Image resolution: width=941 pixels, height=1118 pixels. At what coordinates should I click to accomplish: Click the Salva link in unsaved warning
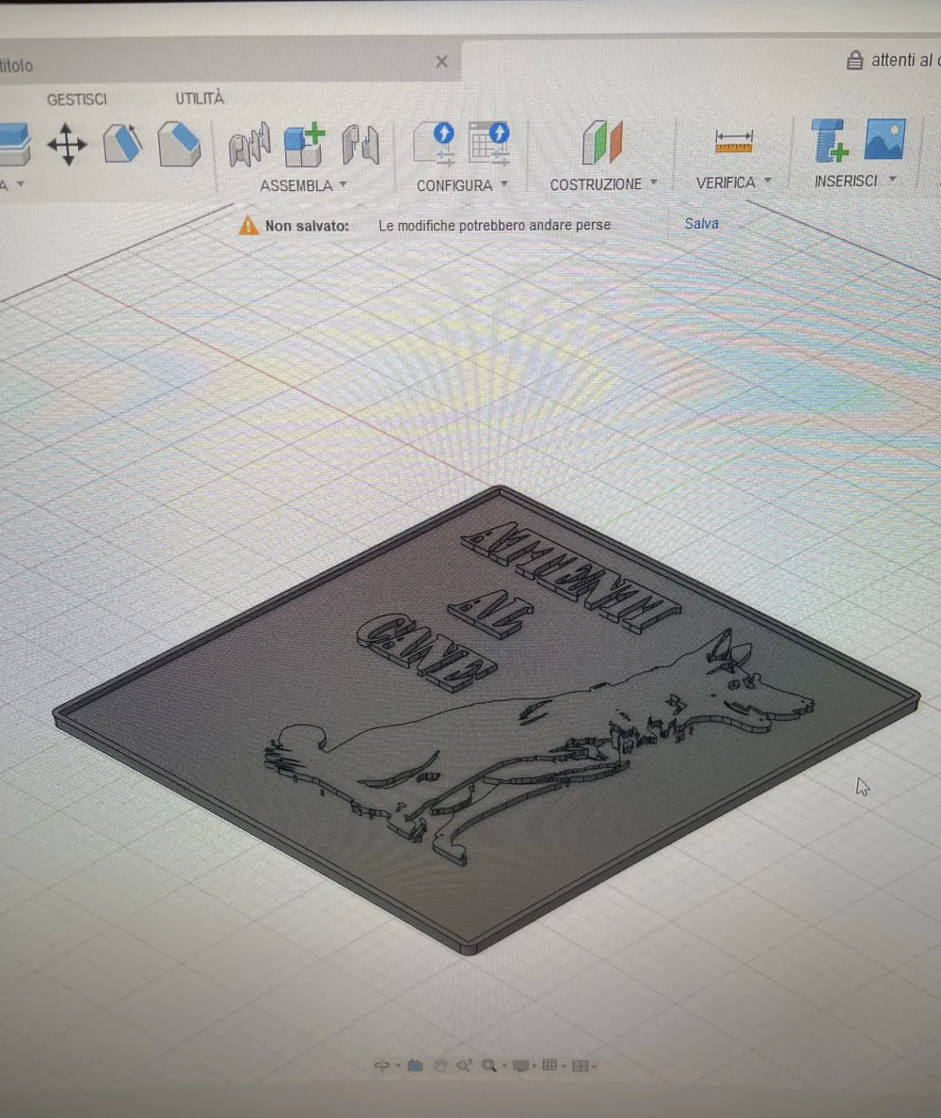tap(701, 223)
